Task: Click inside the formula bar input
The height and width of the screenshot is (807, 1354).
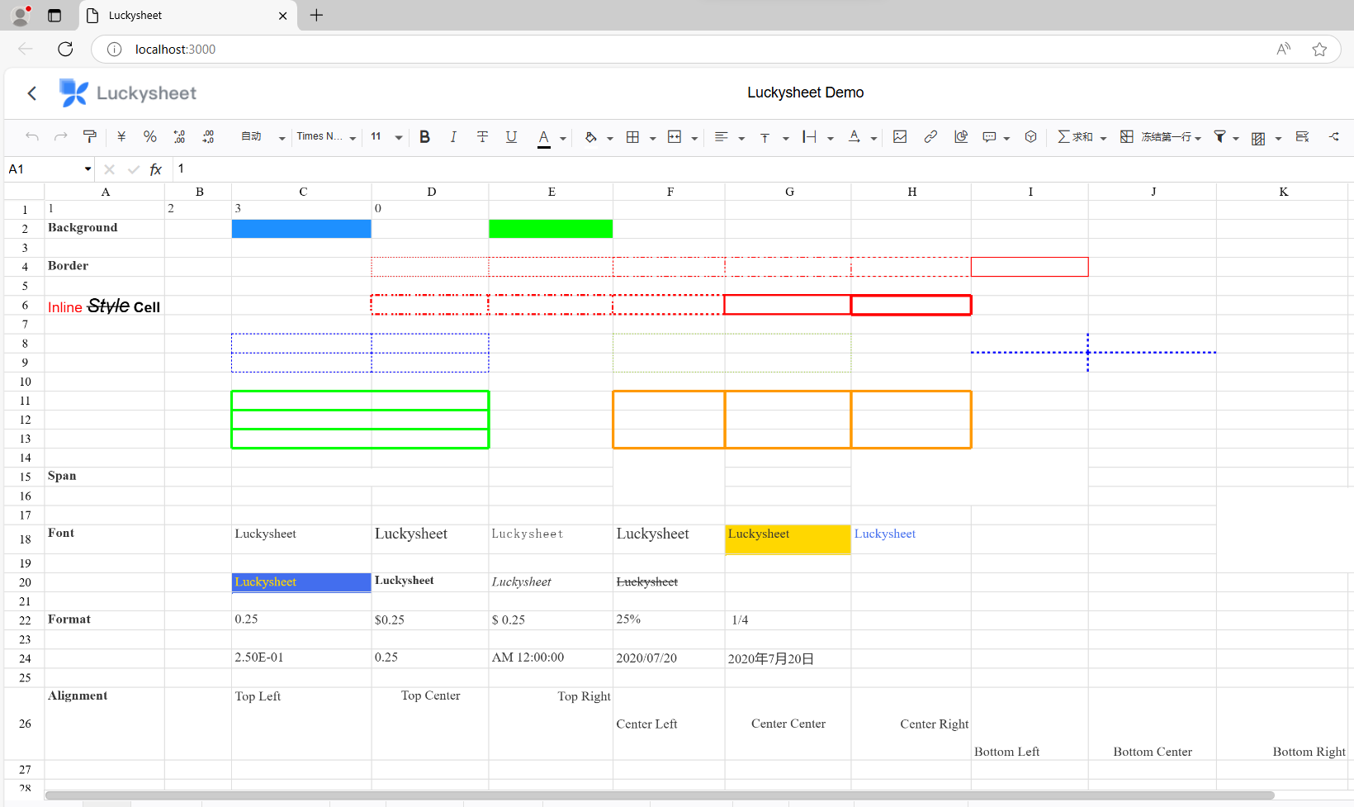Action: (762, 169)
